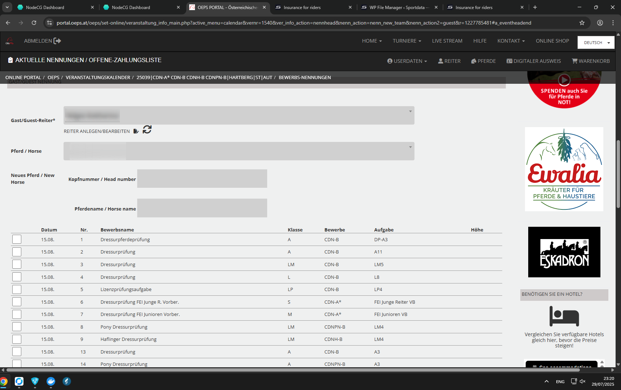Image resolution: width=621 pixels, height=390 pixels.
Task: Click the Pferdename / Horse name field
Action: point(202,208)
